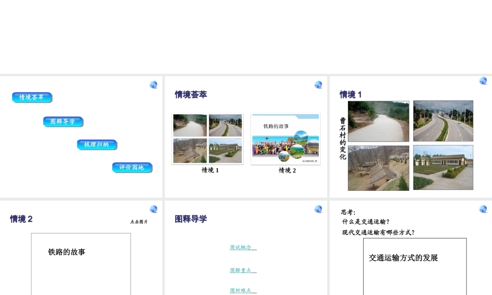Click the 交通运输方式的发展 box
Viewport: 492px width, 295px height.
(x=415, y=266)
